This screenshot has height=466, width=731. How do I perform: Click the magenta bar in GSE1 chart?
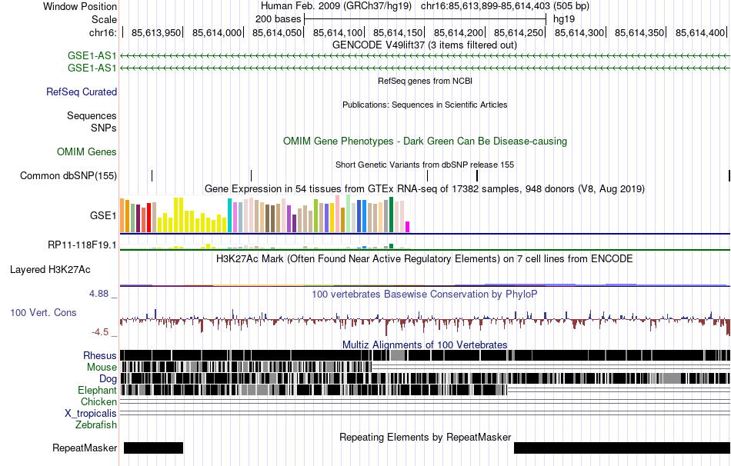point(408,227)
